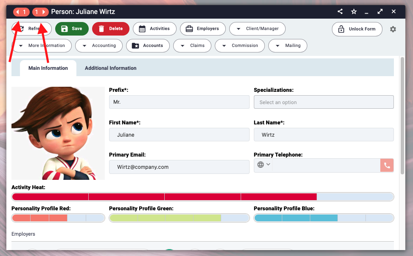This screenshot has width=413, height=256.
Task: Unlock the form
Action: [357, 29]
